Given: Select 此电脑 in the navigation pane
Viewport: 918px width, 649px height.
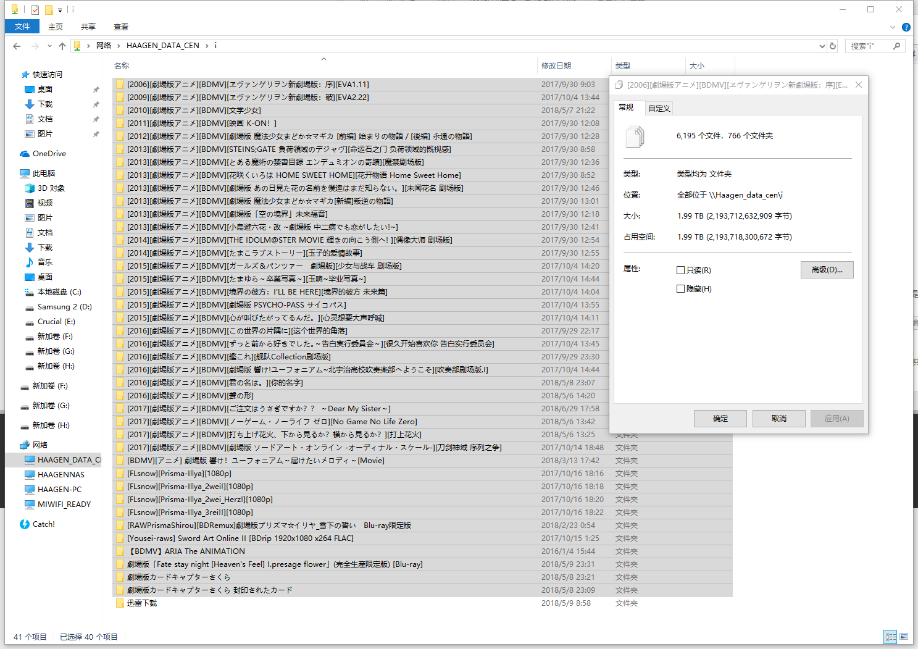Looking at the screenshot, I should (44, 173).
